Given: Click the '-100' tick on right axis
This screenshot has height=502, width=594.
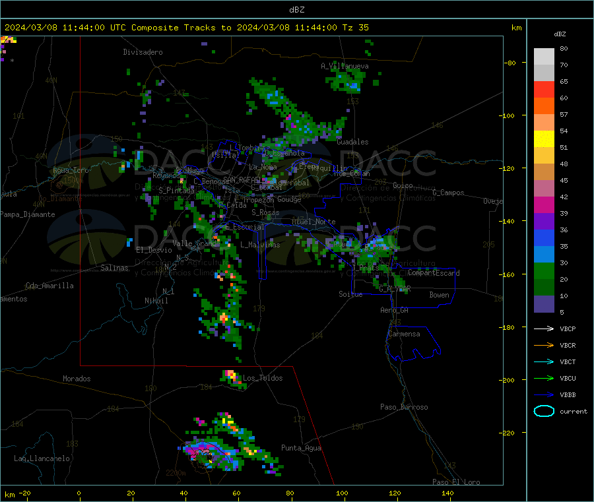Looking at the screenshot, I should point(508,115).
